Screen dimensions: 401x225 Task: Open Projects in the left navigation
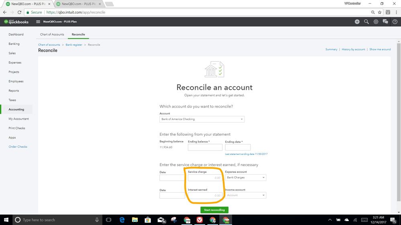tap(14, 72)
